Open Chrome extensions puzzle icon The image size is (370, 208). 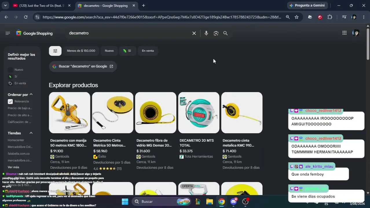pos(330,17)
